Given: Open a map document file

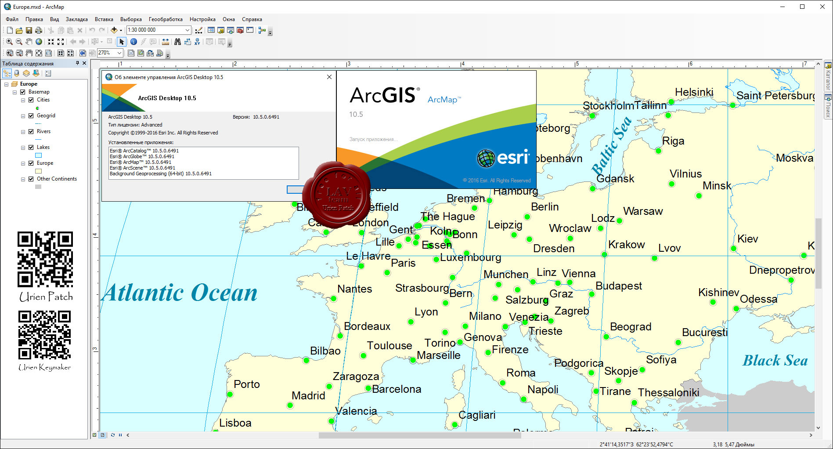Looking at the screenshot, I should (x=19, y=30).
